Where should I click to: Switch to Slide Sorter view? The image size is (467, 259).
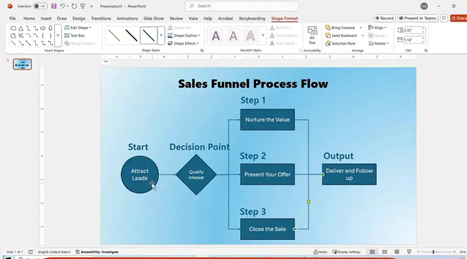(384, 252)
